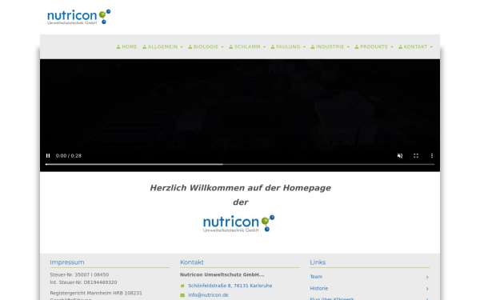Image resolution: width=480 pixels, height=300 pixels.
Task: Click the flask icon beside INDUSTRIE
Action: [313, 47]
